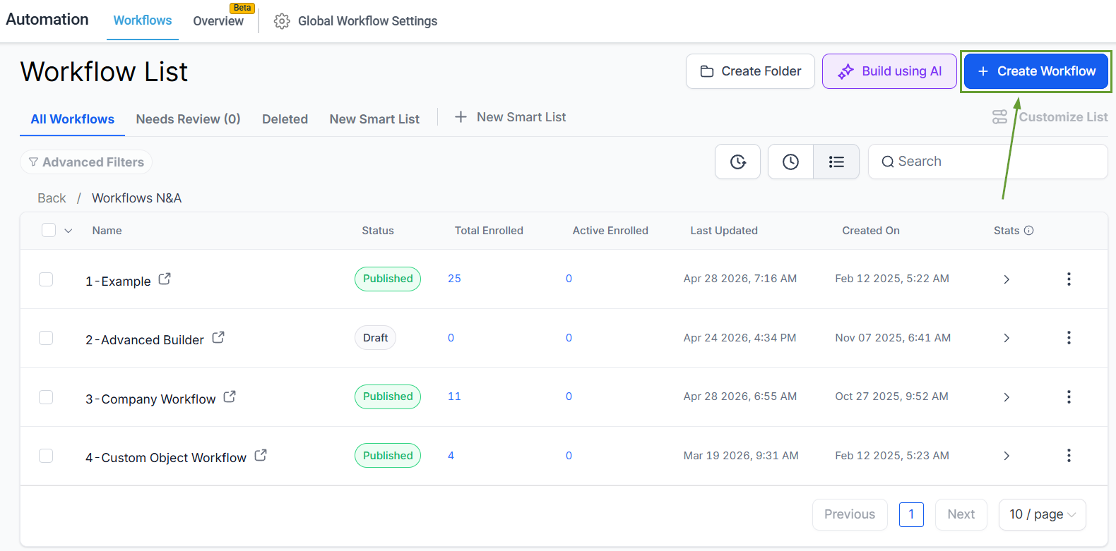
Task: Select the All Workflows tab
Action: point(72,119)
